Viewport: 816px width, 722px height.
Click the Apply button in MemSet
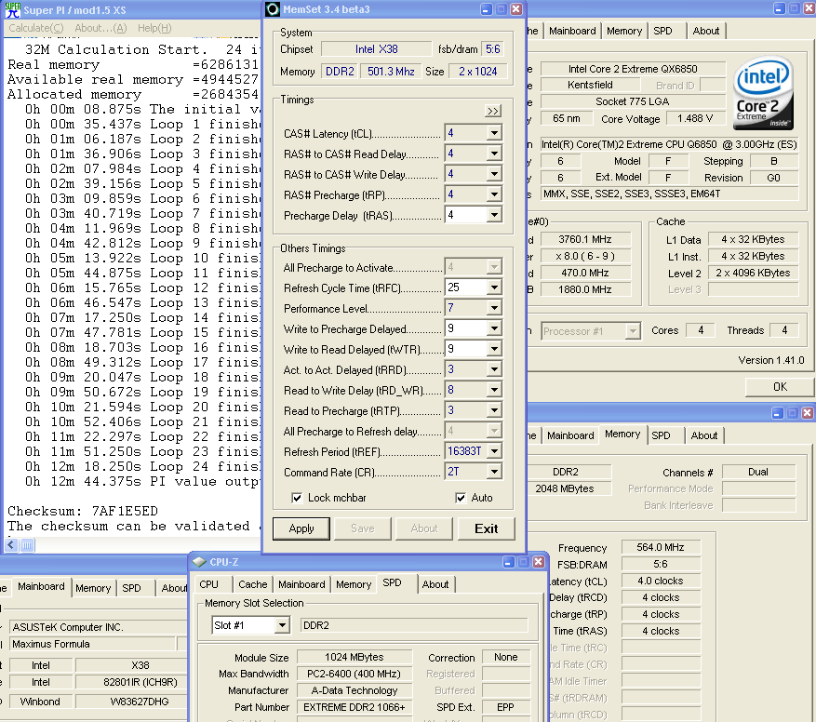click(301, 528)
